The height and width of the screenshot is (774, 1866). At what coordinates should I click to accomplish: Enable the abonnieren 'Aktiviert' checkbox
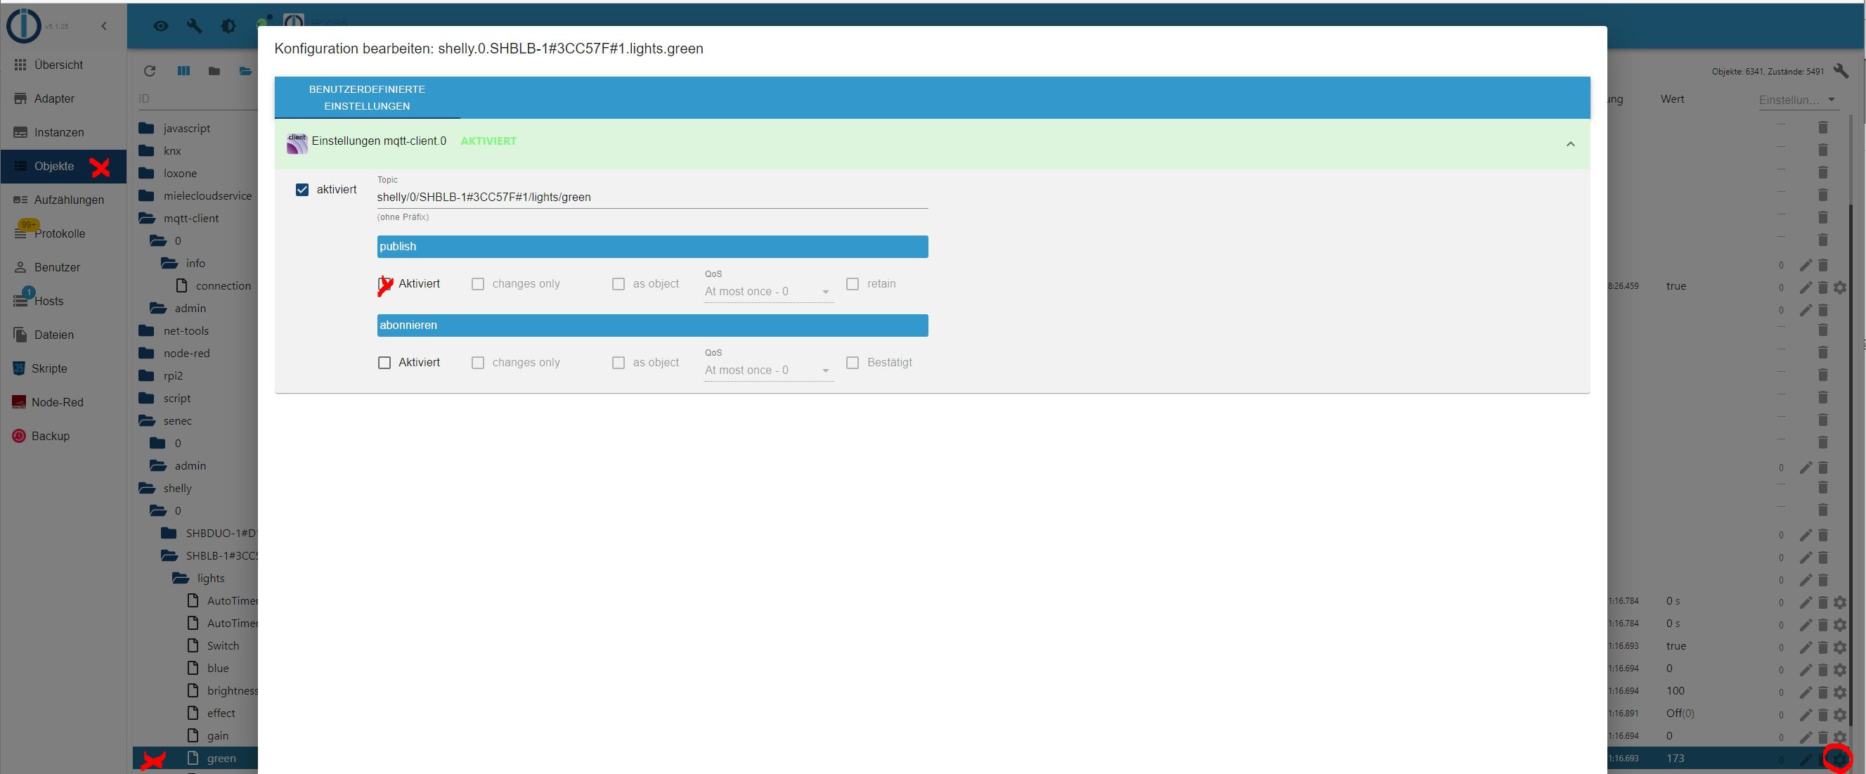[384, 362]
